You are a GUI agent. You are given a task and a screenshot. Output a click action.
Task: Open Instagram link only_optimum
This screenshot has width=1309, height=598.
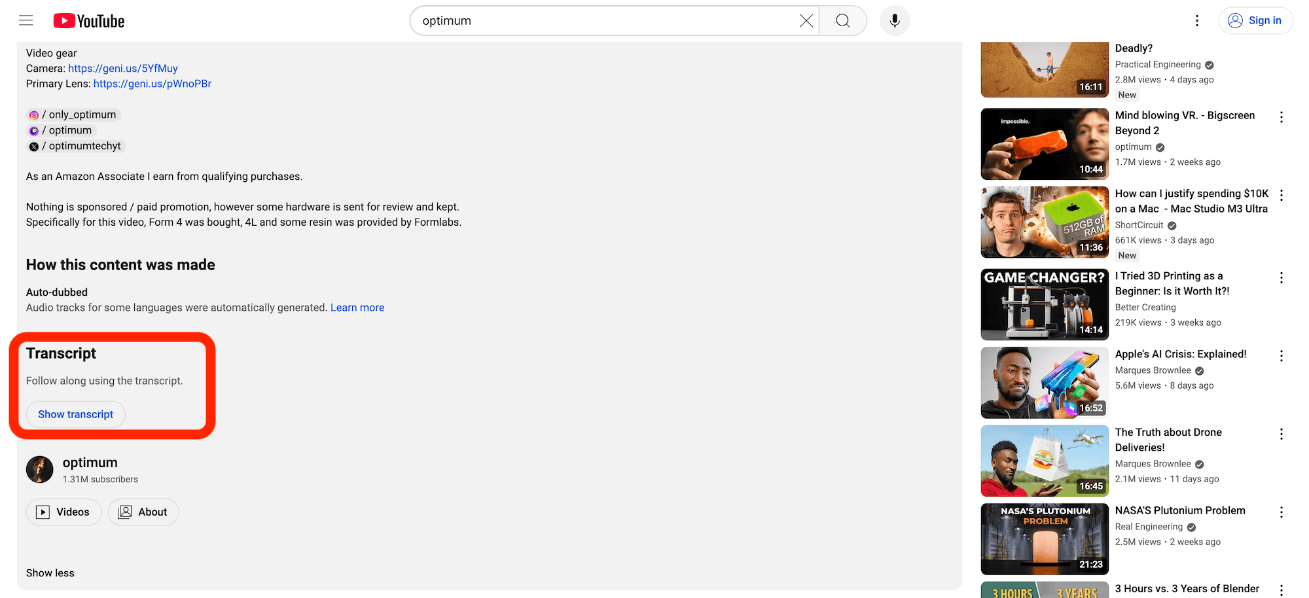click(x=74, y=114)
